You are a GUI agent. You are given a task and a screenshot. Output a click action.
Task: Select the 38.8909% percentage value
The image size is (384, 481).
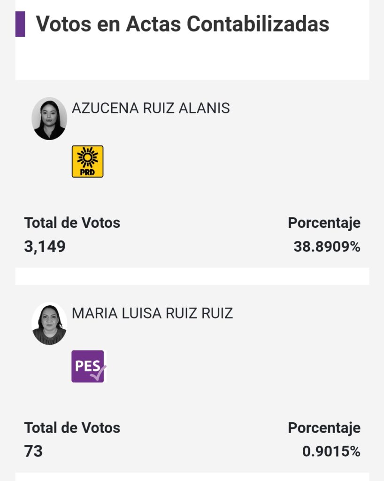coord(327,247)
